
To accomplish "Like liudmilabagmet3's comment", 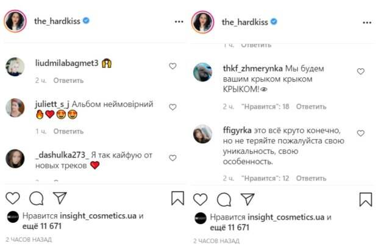I will [173, 66].
